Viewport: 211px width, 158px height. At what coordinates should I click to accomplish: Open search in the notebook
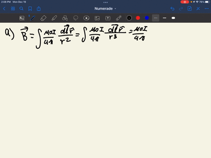(22, 9)
